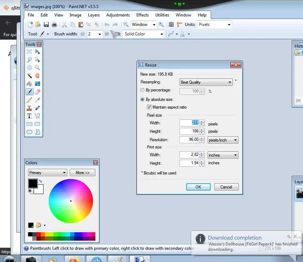The width and height of the screenshot is (303, 262).
Task: Select the Ellipse shape tool
Action: 29,132
